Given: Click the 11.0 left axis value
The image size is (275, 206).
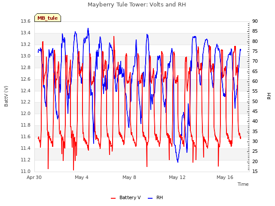Looking at the screenshot, I should (26, 171).
